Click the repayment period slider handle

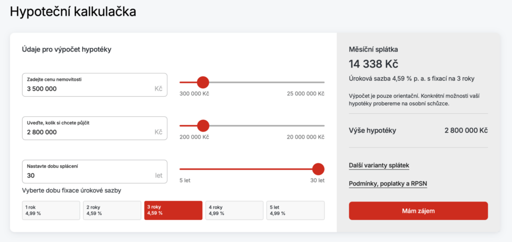tap(318, 169)
